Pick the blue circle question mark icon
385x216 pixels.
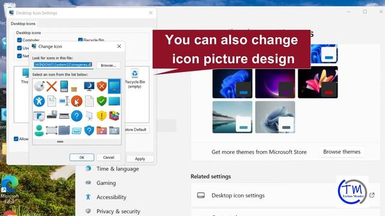coord(76,116)
